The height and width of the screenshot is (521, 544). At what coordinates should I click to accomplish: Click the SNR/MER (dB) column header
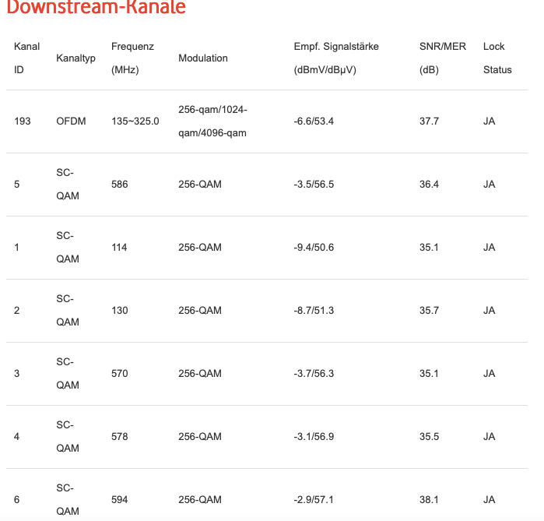click(442, 58)
